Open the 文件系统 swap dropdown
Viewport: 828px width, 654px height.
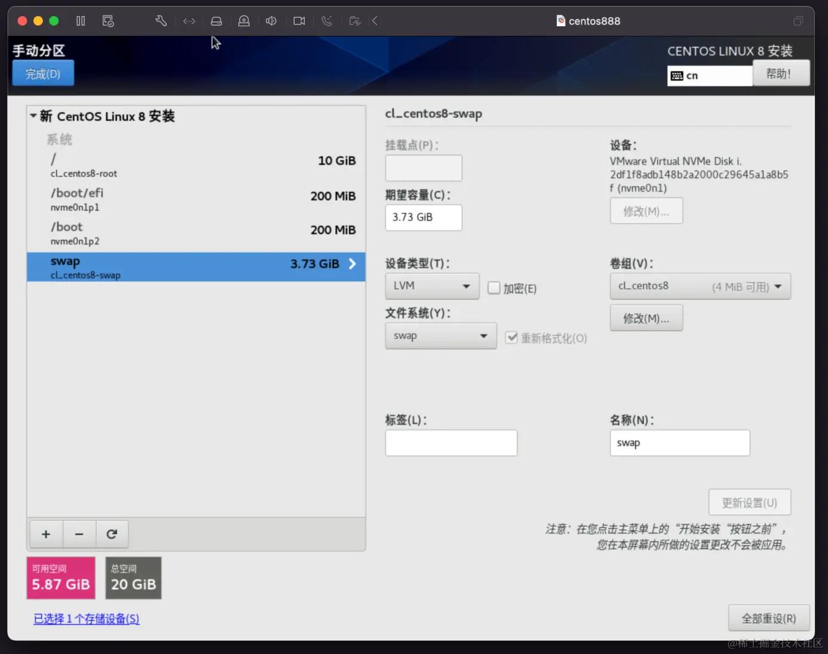tap(441, 336)
